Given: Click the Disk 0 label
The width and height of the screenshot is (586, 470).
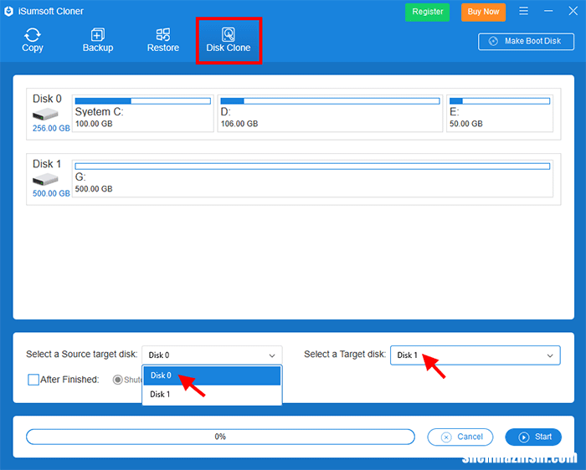Looking at the screenshot, I should point(47,99).
